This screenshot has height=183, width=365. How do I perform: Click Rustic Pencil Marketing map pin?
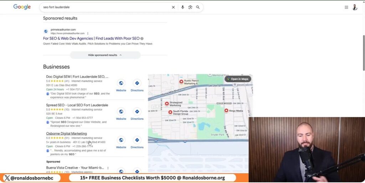pyautogui.click(x=181, y=82)
